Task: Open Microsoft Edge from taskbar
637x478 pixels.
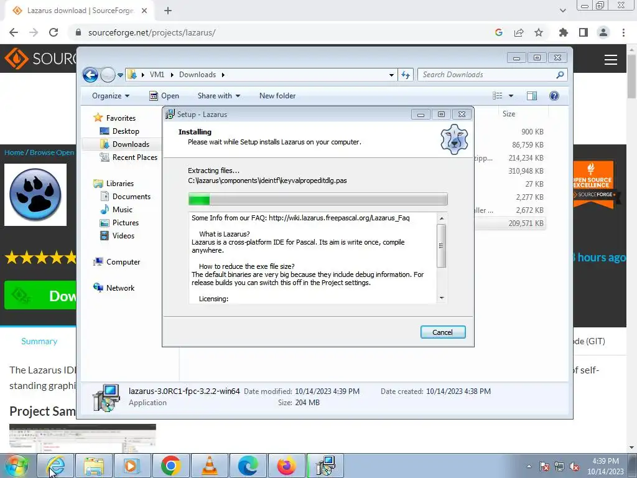Action: [248, 466]
